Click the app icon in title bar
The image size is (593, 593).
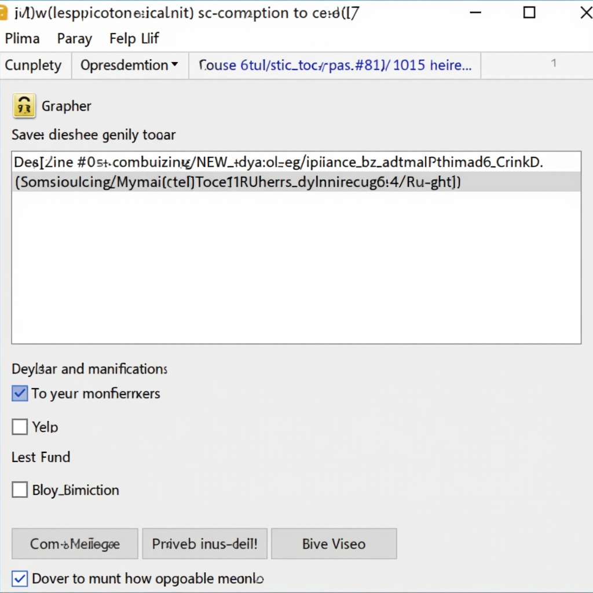(x=3, y=13)
